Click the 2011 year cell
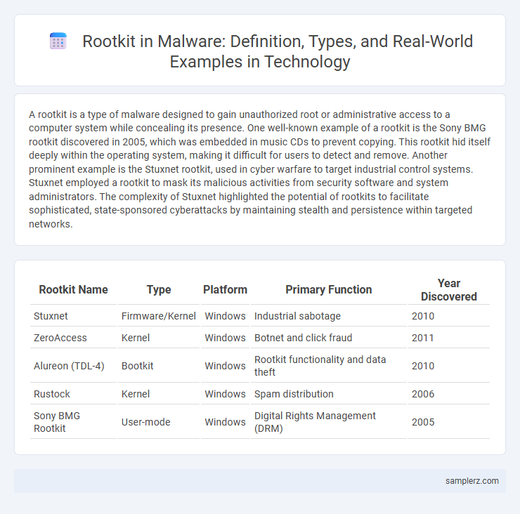 click(449, 338)
